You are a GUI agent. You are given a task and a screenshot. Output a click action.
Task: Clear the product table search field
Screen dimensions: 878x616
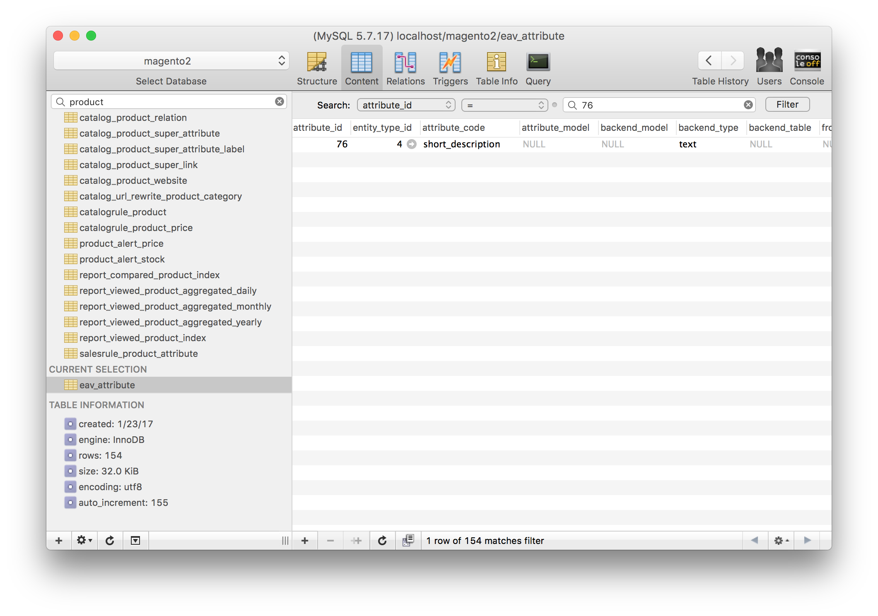pyautogui.click(x=280, y=101)
